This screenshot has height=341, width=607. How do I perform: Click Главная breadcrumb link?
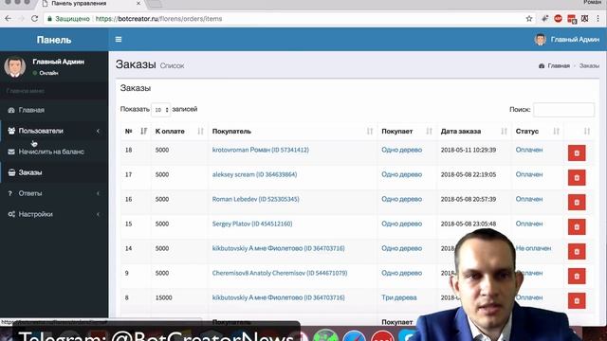(x=559, y=65)
